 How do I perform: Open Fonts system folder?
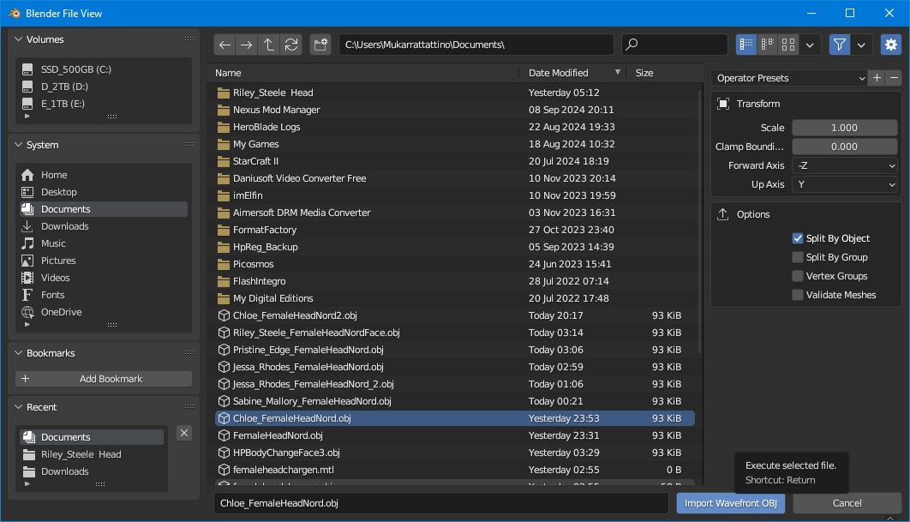tap(104, 295)
